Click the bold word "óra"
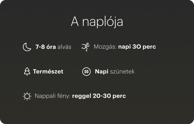The width and height of the screenshot is (194, 124). [51, 47]
